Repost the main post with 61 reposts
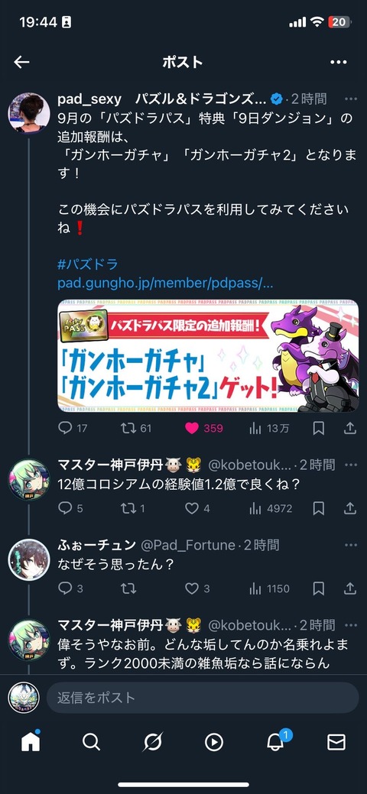The image size is (367, 794). click(x=128, y=429)
